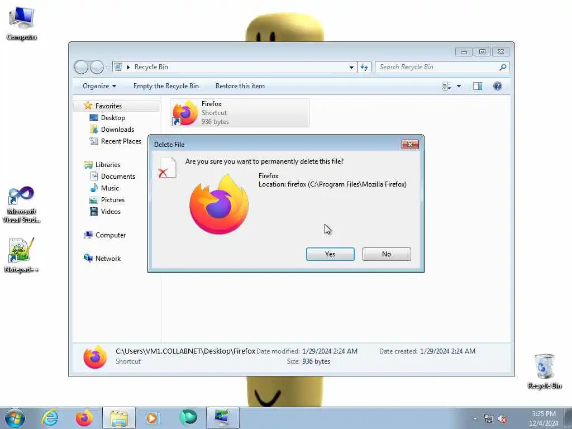The image size is (572, 429).
Task: Close the Recycle Bin window
Action: pos(501,52)
